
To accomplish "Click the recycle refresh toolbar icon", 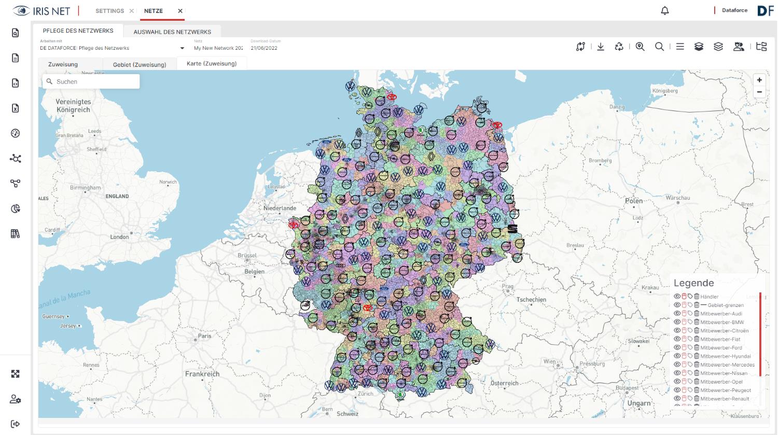I will coord(619,47).
